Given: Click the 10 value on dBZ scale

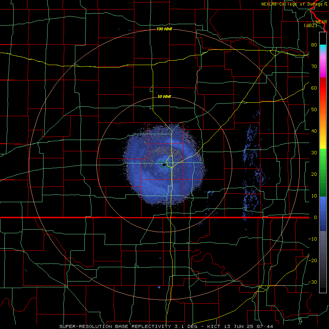Looking at the screenshot, I should click(x=314, y=196).
